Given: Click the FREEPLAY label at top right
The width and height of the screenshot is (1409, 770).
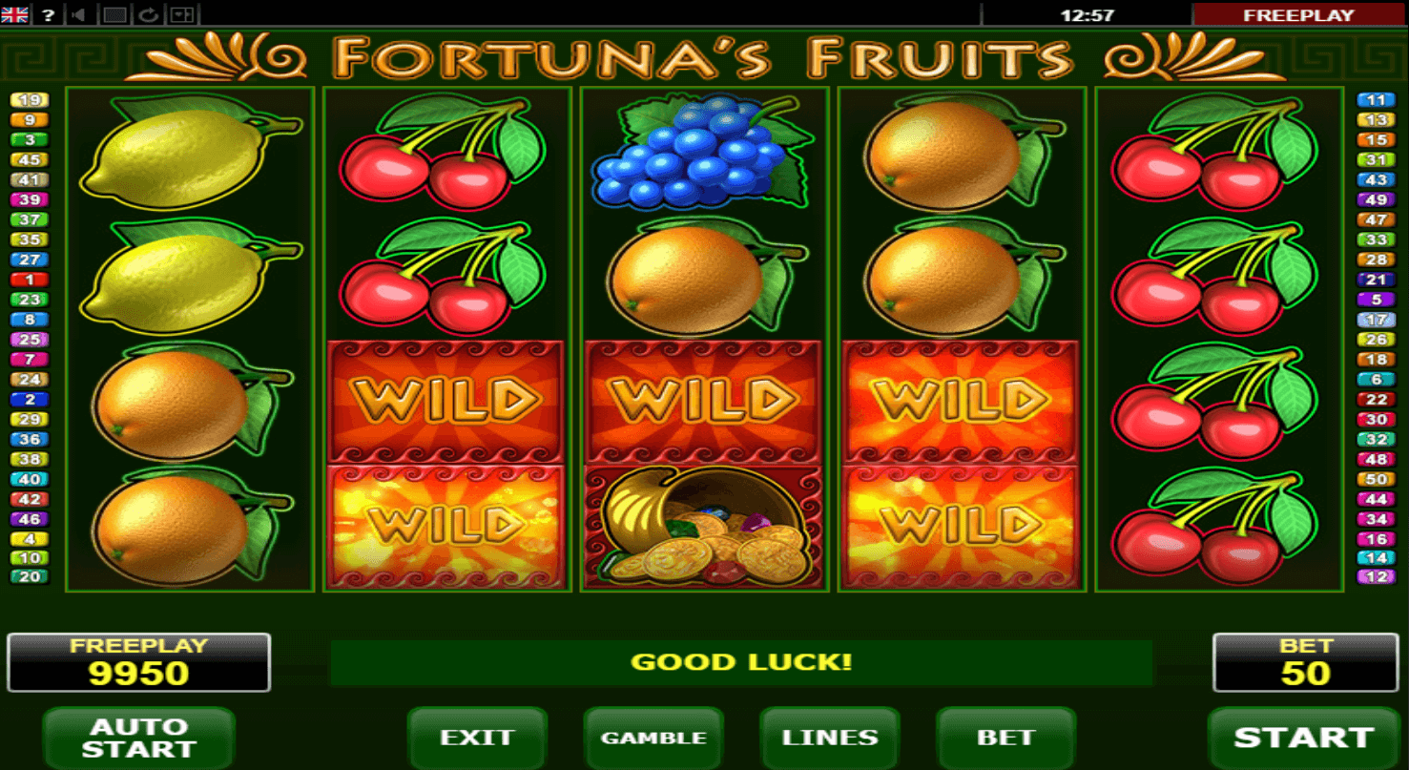Looking at the screenshot, I should 1298,14.
